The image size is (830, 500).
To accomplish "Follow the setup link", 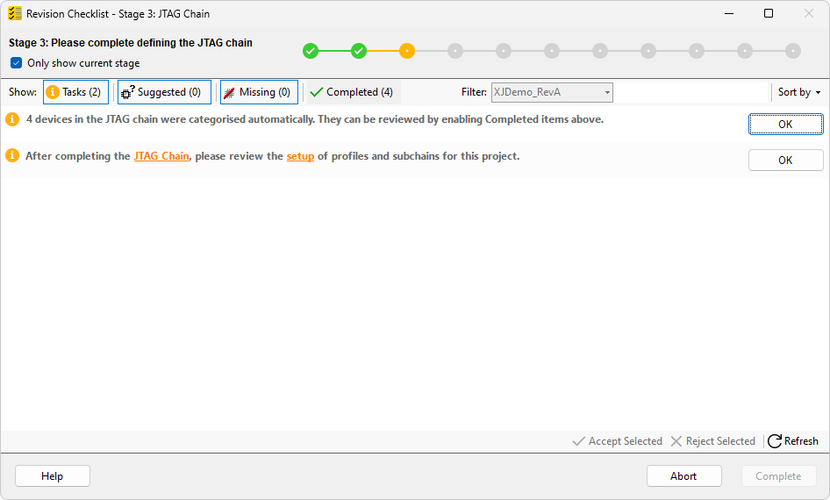I will (x=300, y=156).
